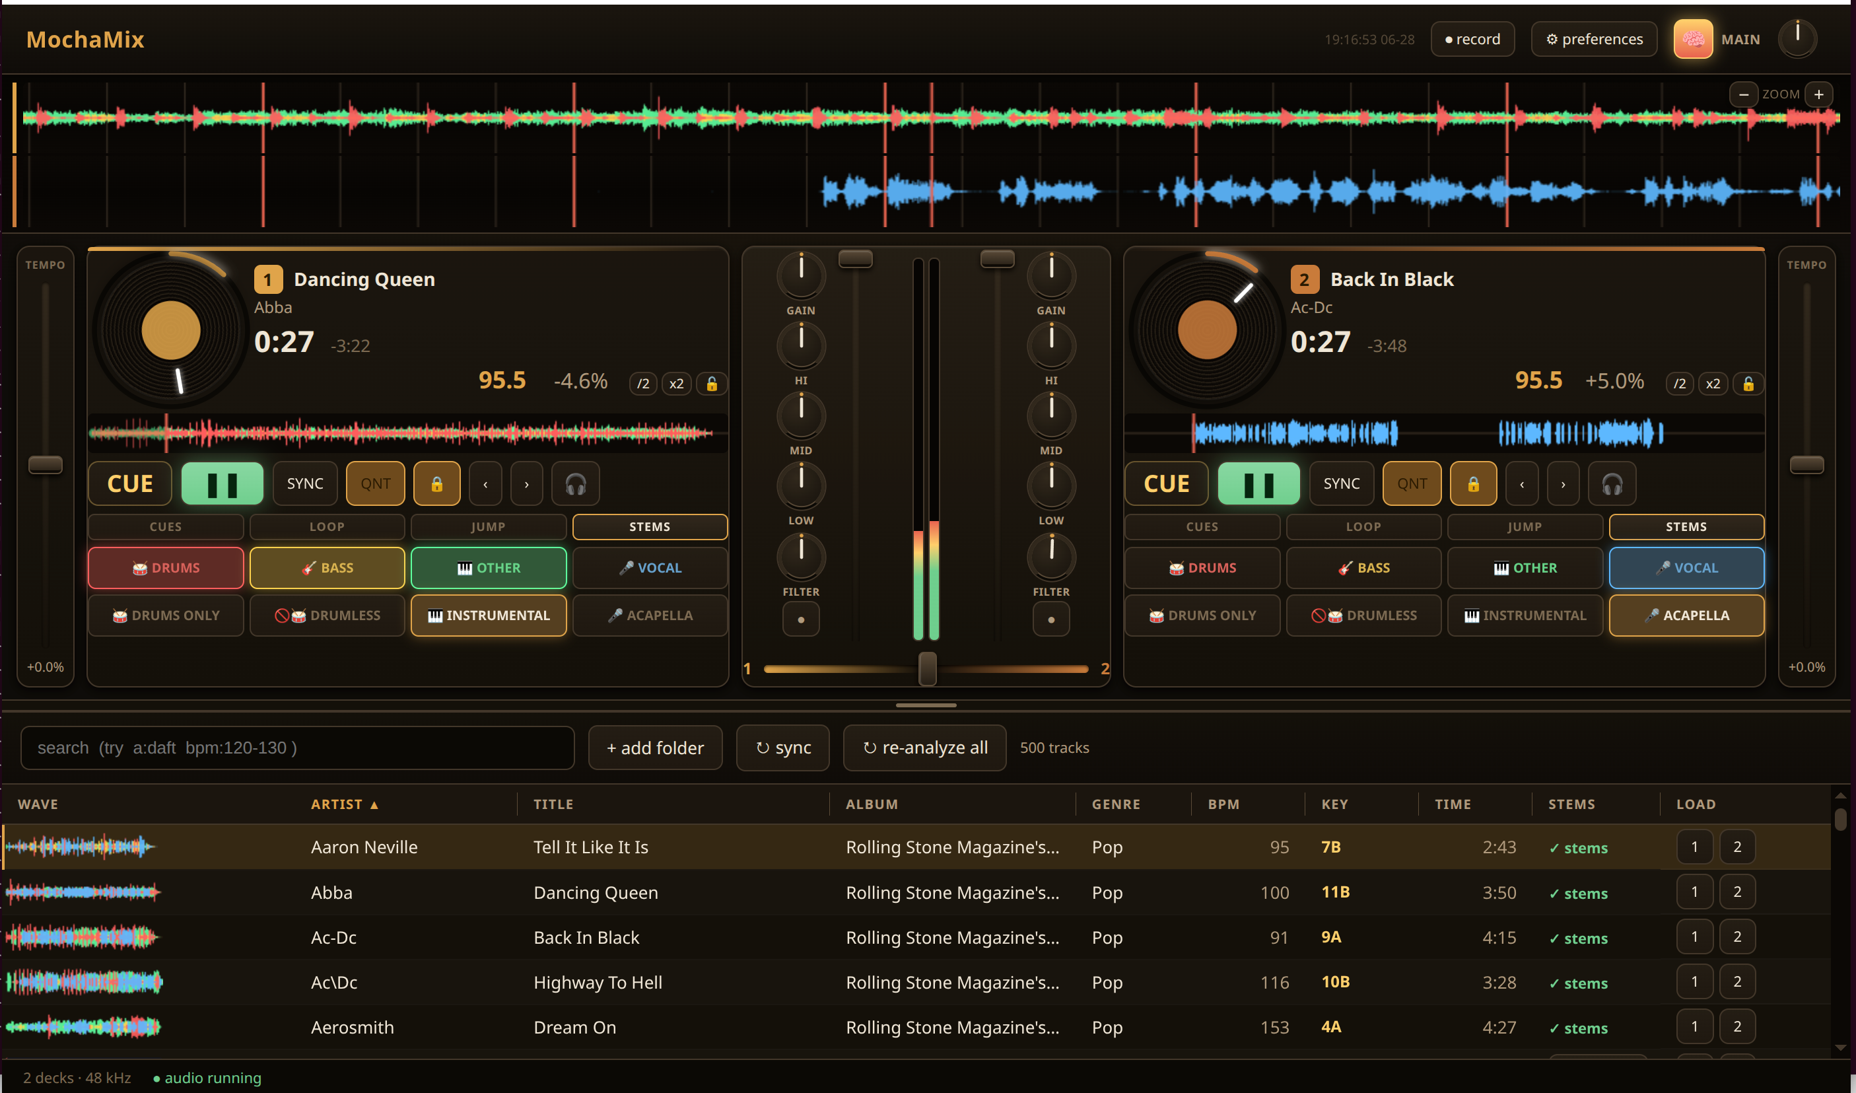This screenshot has width=1856, height=1093.
Task: Toggle BASS stem on deck 1
Action: click(327, 568)
